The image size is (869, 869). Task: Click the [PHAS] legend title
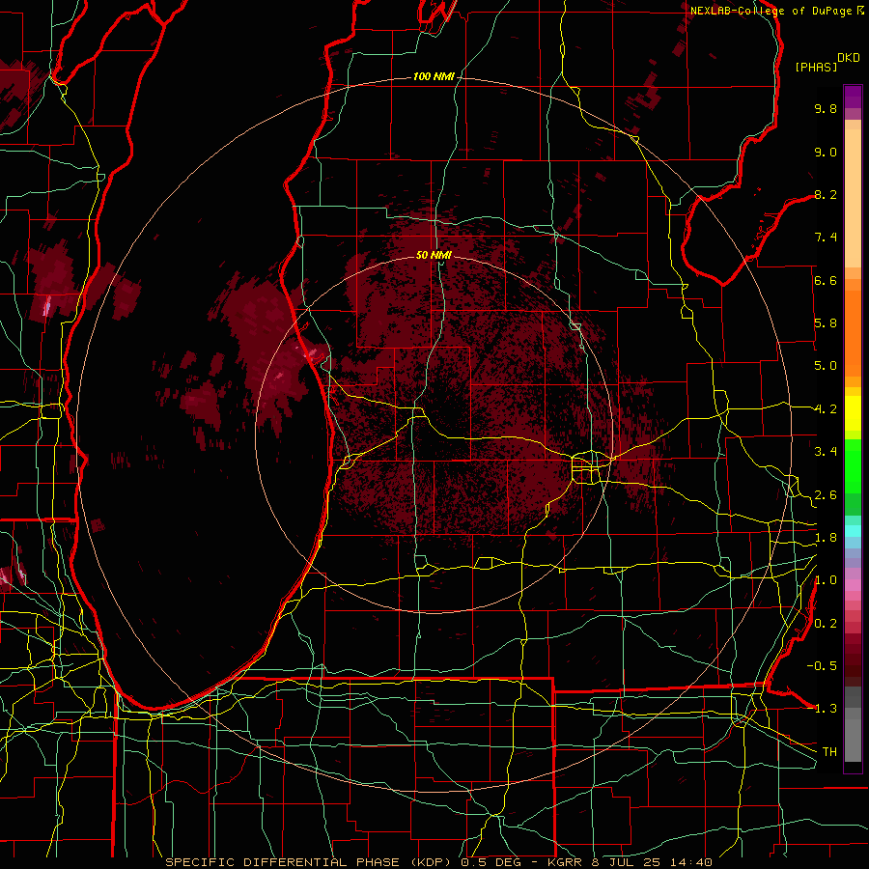(x=816, y=67)
